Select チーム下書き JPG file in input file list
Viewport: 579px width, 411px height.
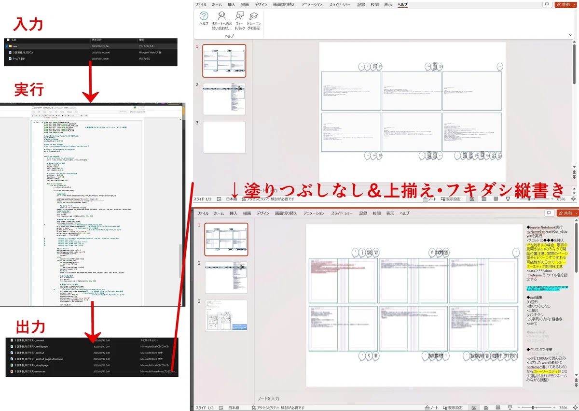tap(91, 58)
